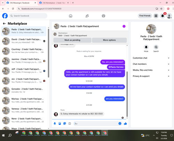This screenshot has width=174, height=141.
Task: Show hidden system tray icons chevron
Action: 154,135
